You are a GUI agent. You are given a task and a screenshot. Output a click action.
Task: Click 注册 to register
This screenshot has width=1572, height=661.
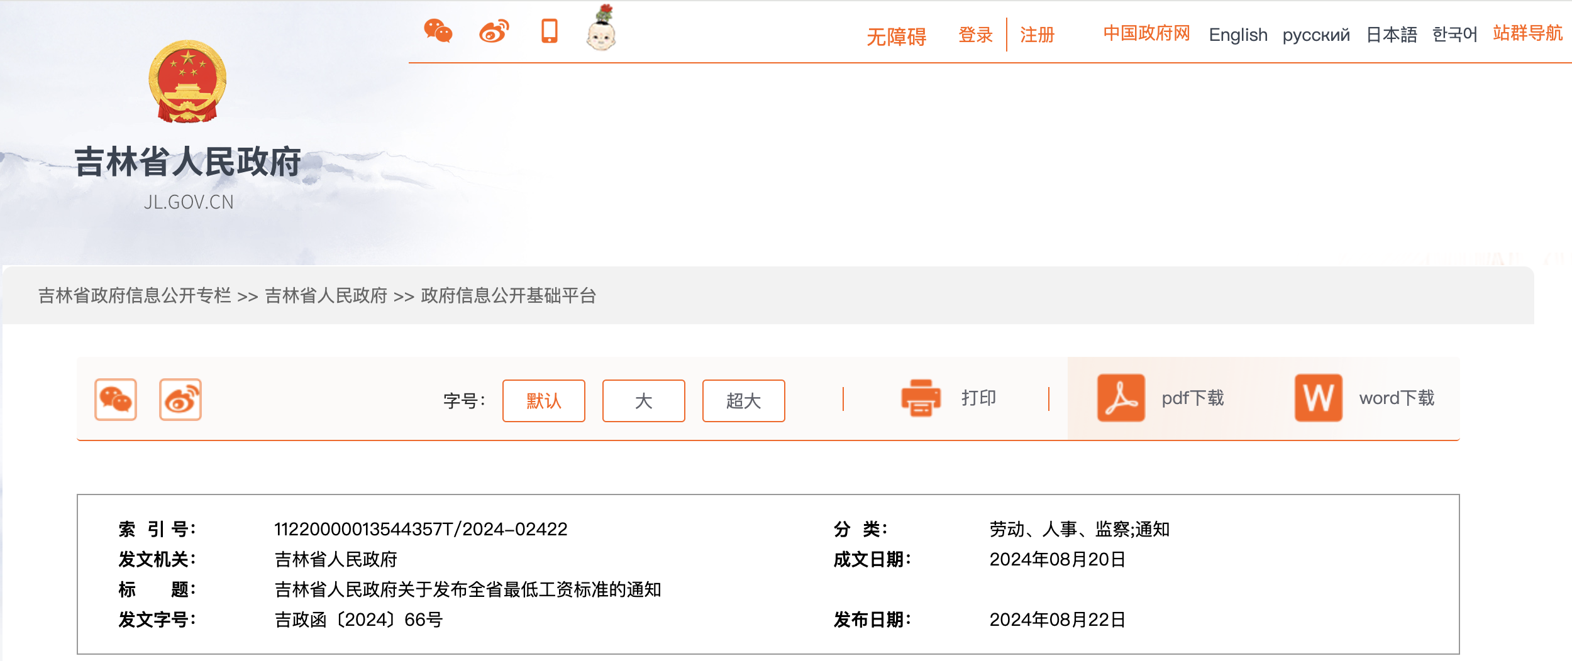coord(1038,35)
